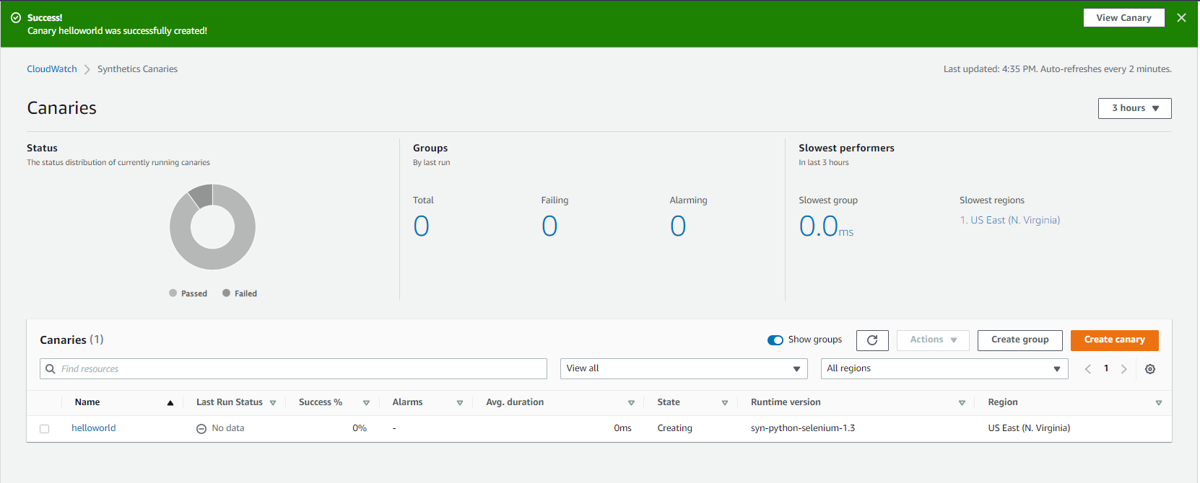Toggle the Show groups switch
The width and height of the screenshot is (1200, 483).
[775, 340]
